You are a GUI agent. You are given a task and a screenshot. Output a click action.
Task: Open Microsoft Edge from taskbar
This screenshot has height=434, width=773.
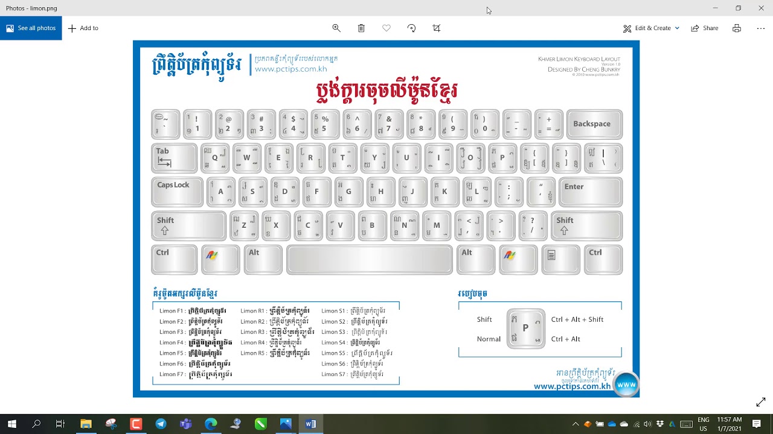click(x=211, y=424)
